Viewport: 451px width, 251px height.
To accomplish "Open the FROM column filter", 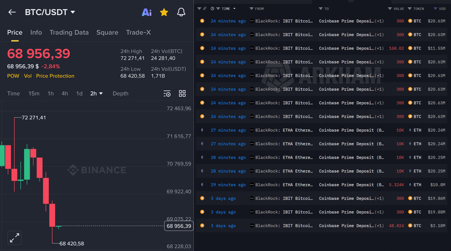I will (x=251, y=9).
